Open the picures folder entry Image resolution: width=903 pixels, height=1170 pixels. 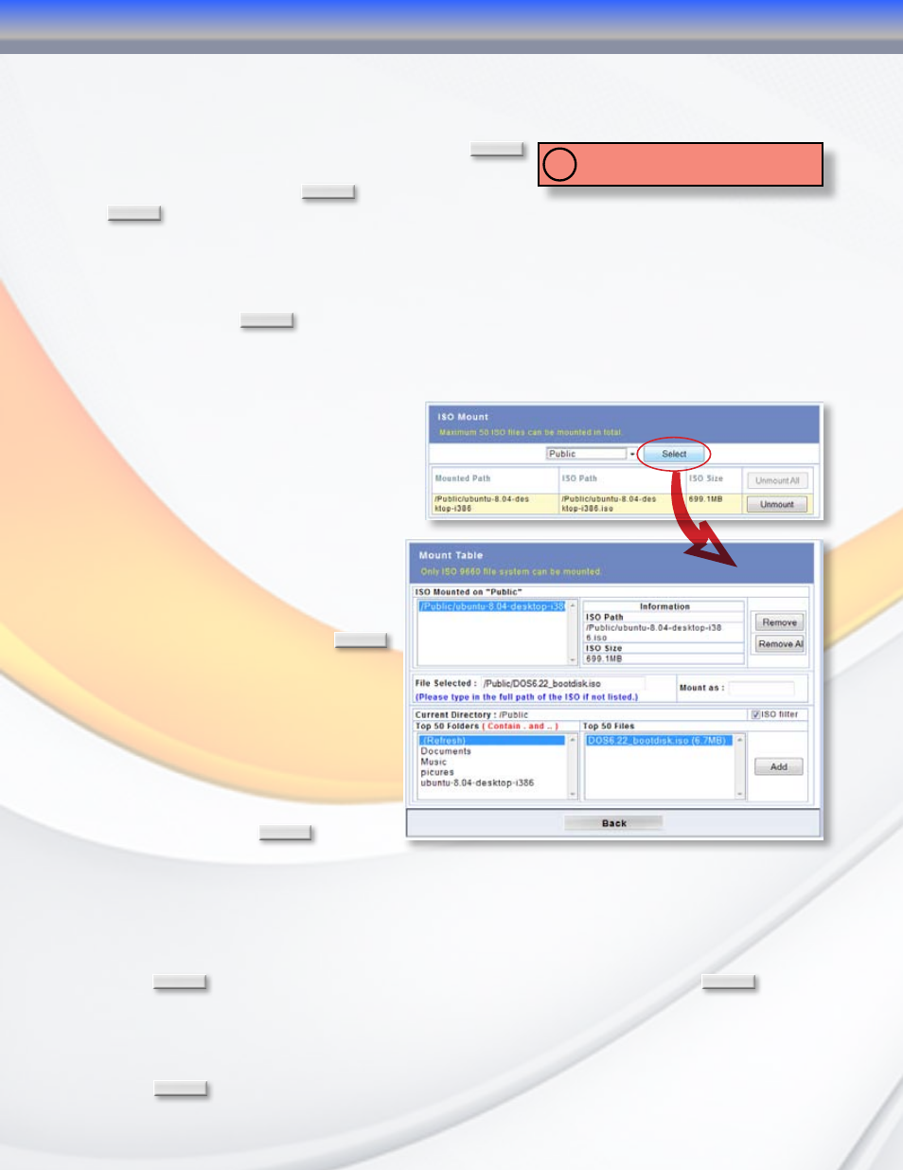[437, 772]
